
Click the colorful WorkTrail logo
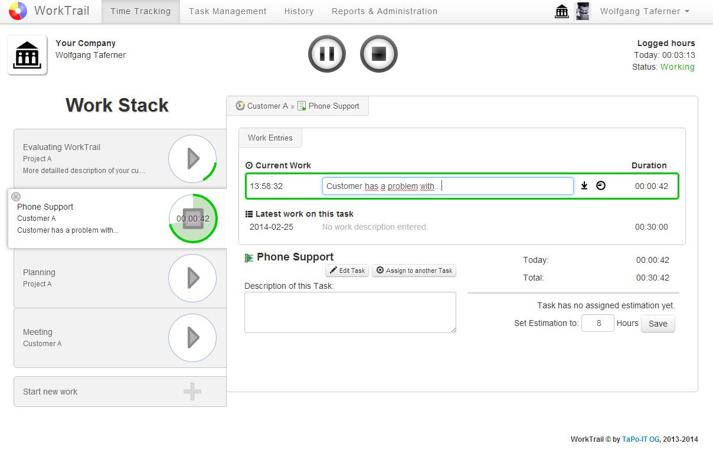17,11
